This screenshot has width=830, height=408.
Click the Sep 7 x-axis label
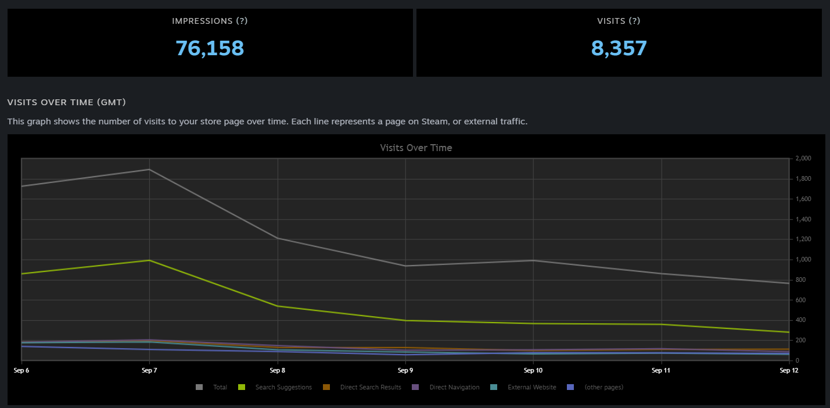[149, 370]
